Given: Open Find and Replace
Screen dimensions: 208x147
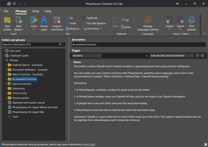Looking at the screenshot, I should [x=94, y=23].
